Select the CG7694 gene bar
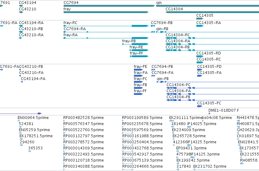The width and height of the screenshot is (259, 171). [x=109, y=6]
